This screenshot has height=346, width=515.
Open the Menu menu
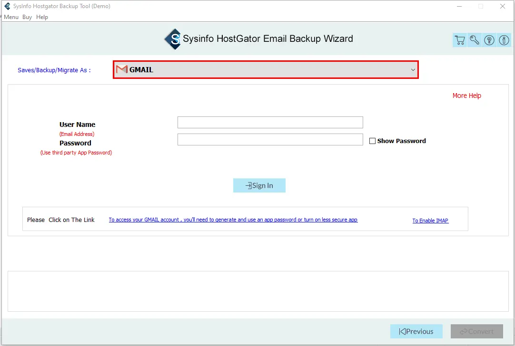[x=11, y=17]
